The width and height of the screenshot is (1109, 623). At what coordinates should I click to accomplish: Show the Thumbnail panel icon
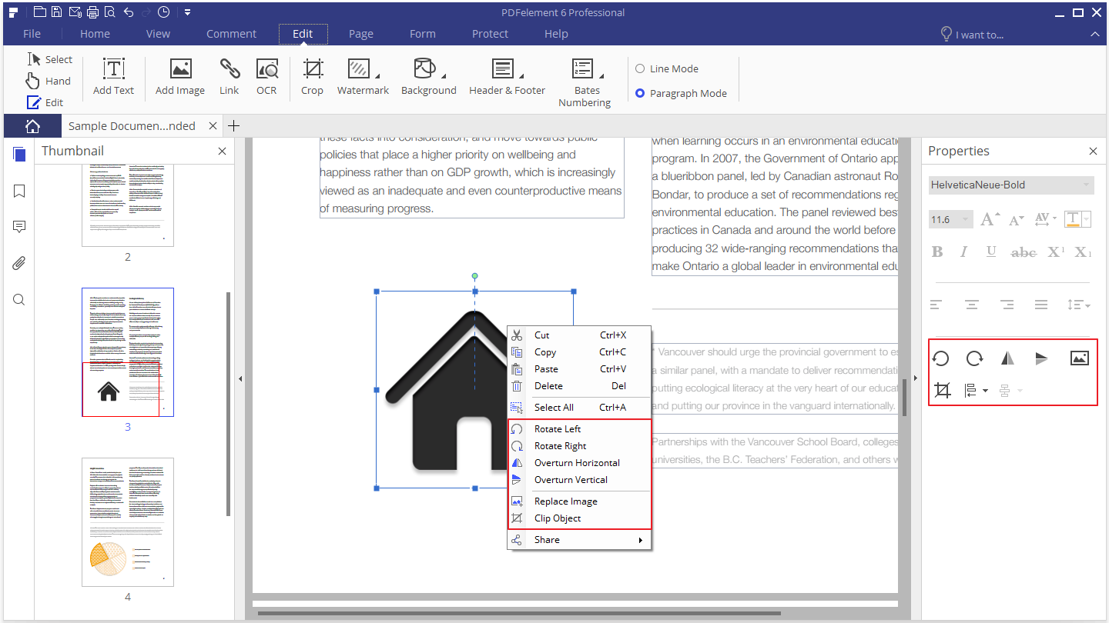coord(19,155)
